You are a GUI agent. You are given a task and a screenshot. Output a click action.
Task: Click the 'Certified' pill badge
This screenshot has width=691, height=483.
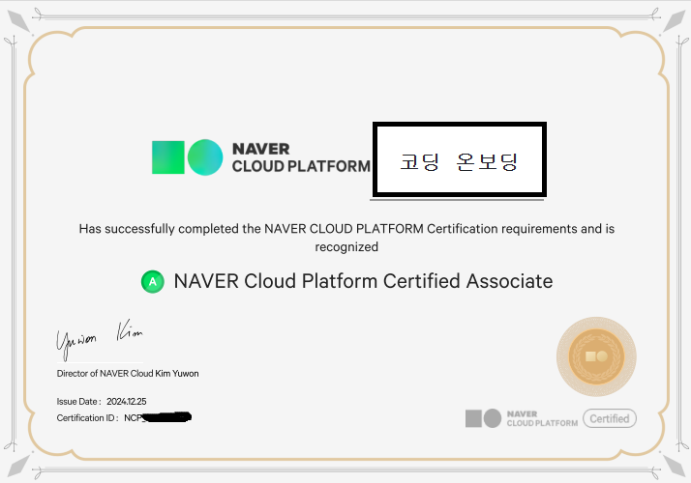610,418
